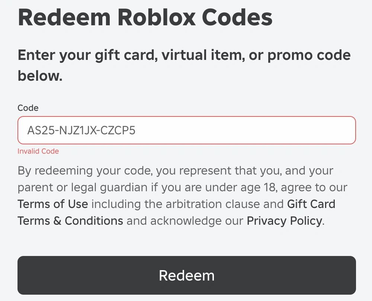Click the red Invalid Code error message
372x301 pixels.
click(38, 151)
